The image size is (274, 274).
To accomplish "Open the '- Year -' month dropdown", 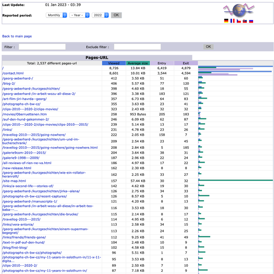I will [x=79, y=15].
